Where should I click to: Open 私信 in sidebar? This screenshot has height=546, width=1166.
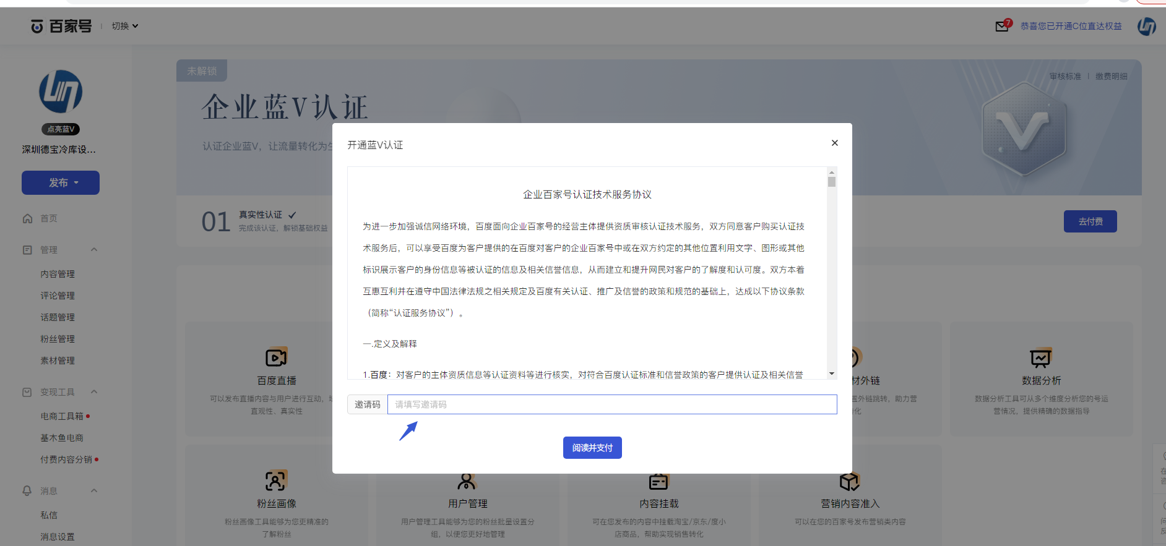point(49,515)
